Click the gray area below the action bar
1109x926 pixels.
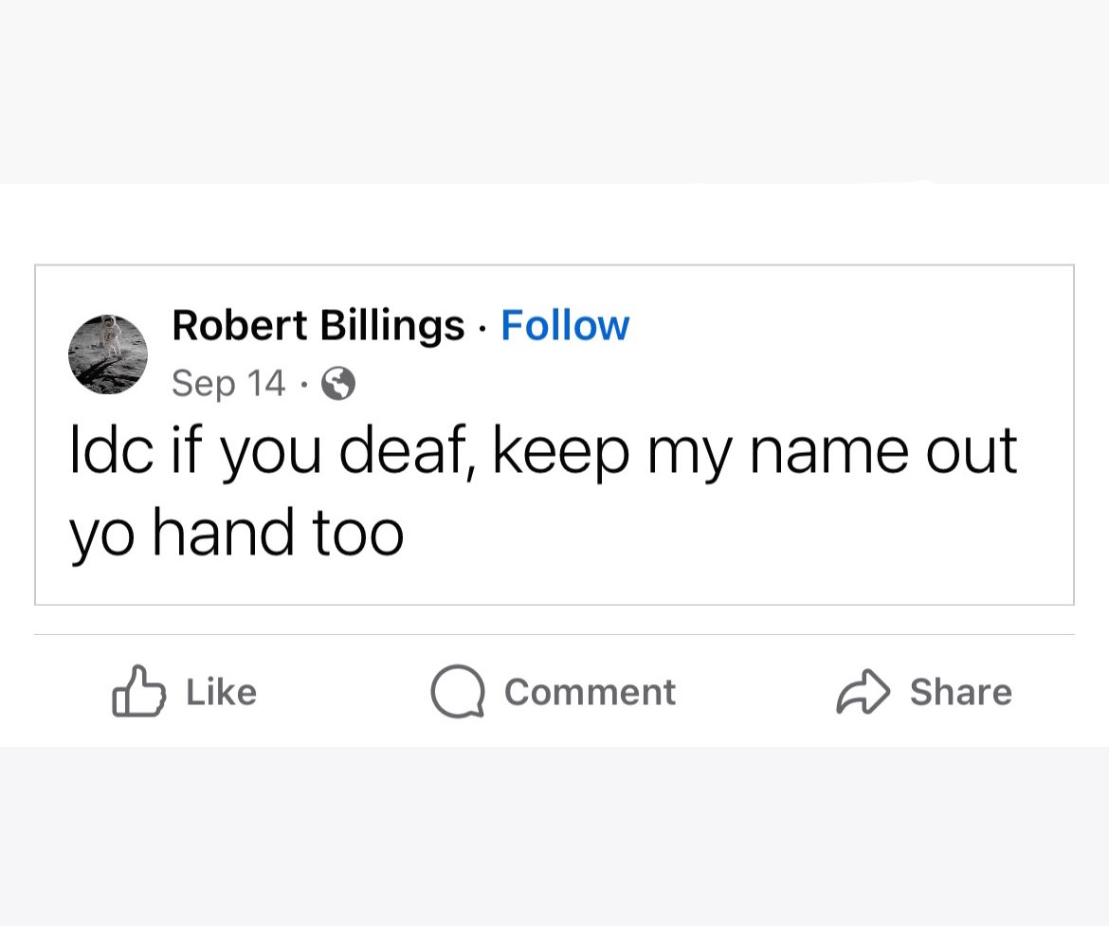554,837
